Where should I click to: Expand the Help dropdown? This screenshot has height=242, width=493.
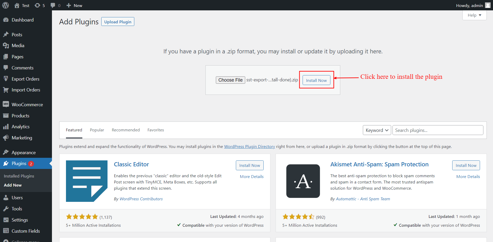point(474,15)
